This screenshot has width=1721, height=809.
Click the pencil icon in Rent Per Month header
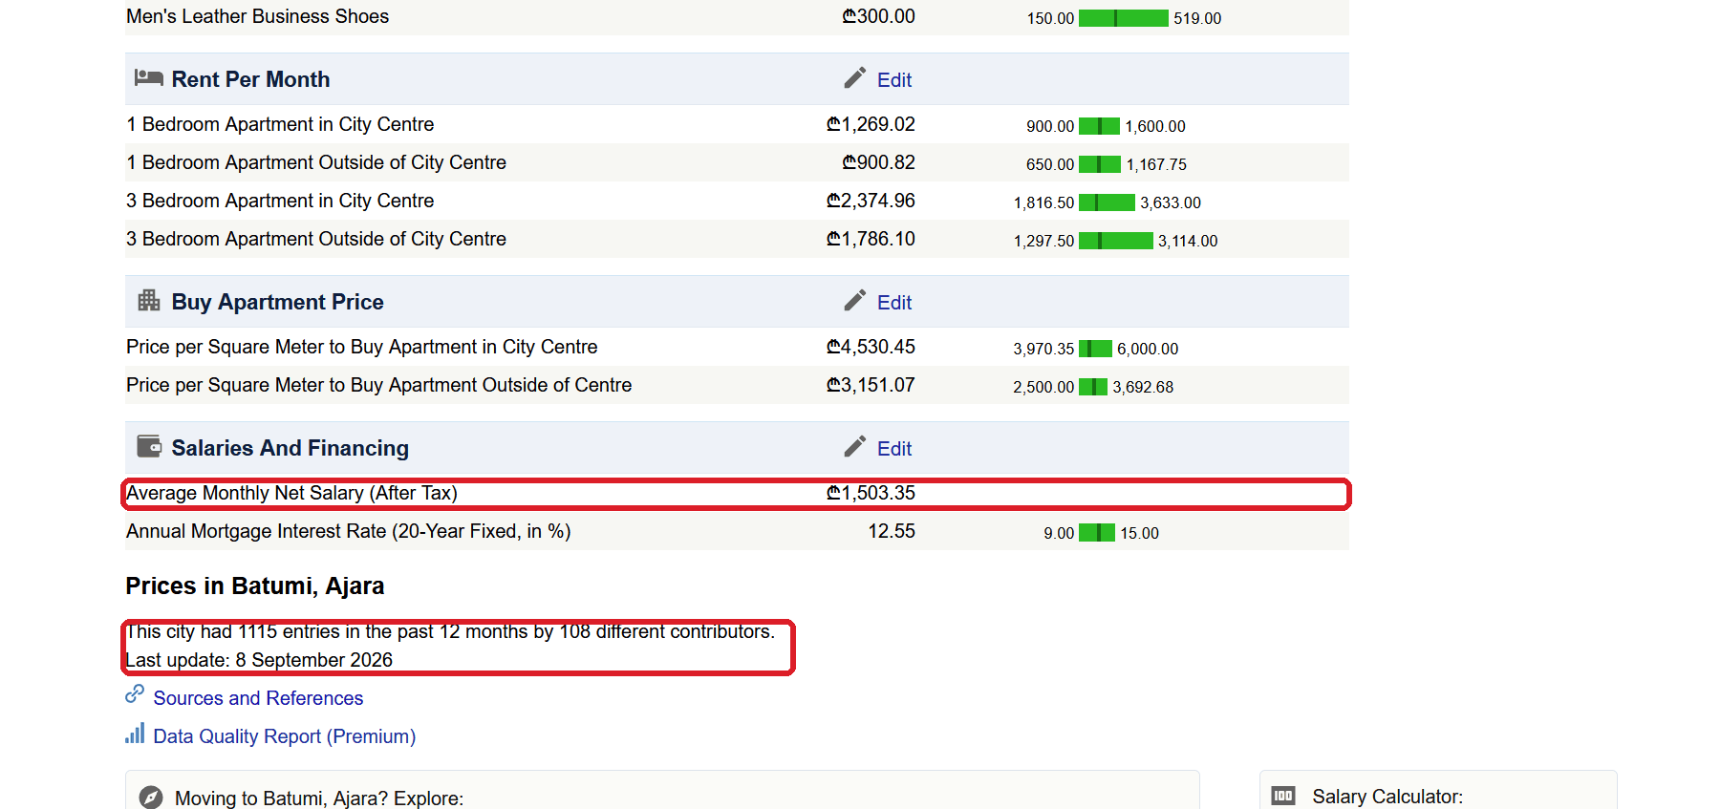click(855, 77)
